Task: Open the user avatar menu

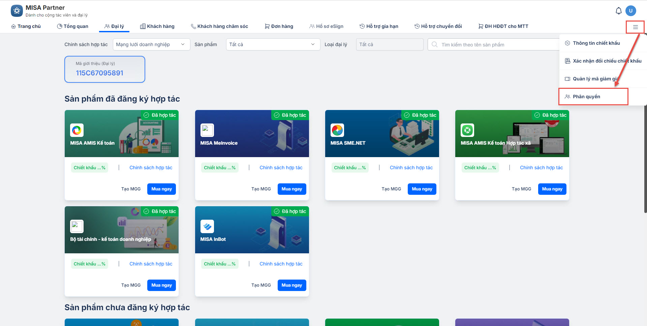Action: 631,11
